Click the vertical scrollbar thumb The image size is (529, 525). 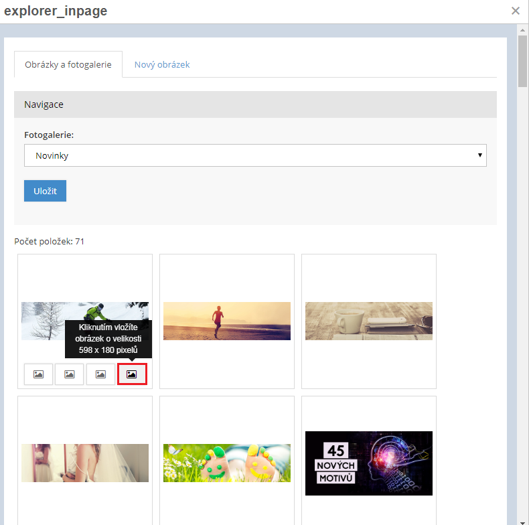pyautogui.click(x=522, y=62)
